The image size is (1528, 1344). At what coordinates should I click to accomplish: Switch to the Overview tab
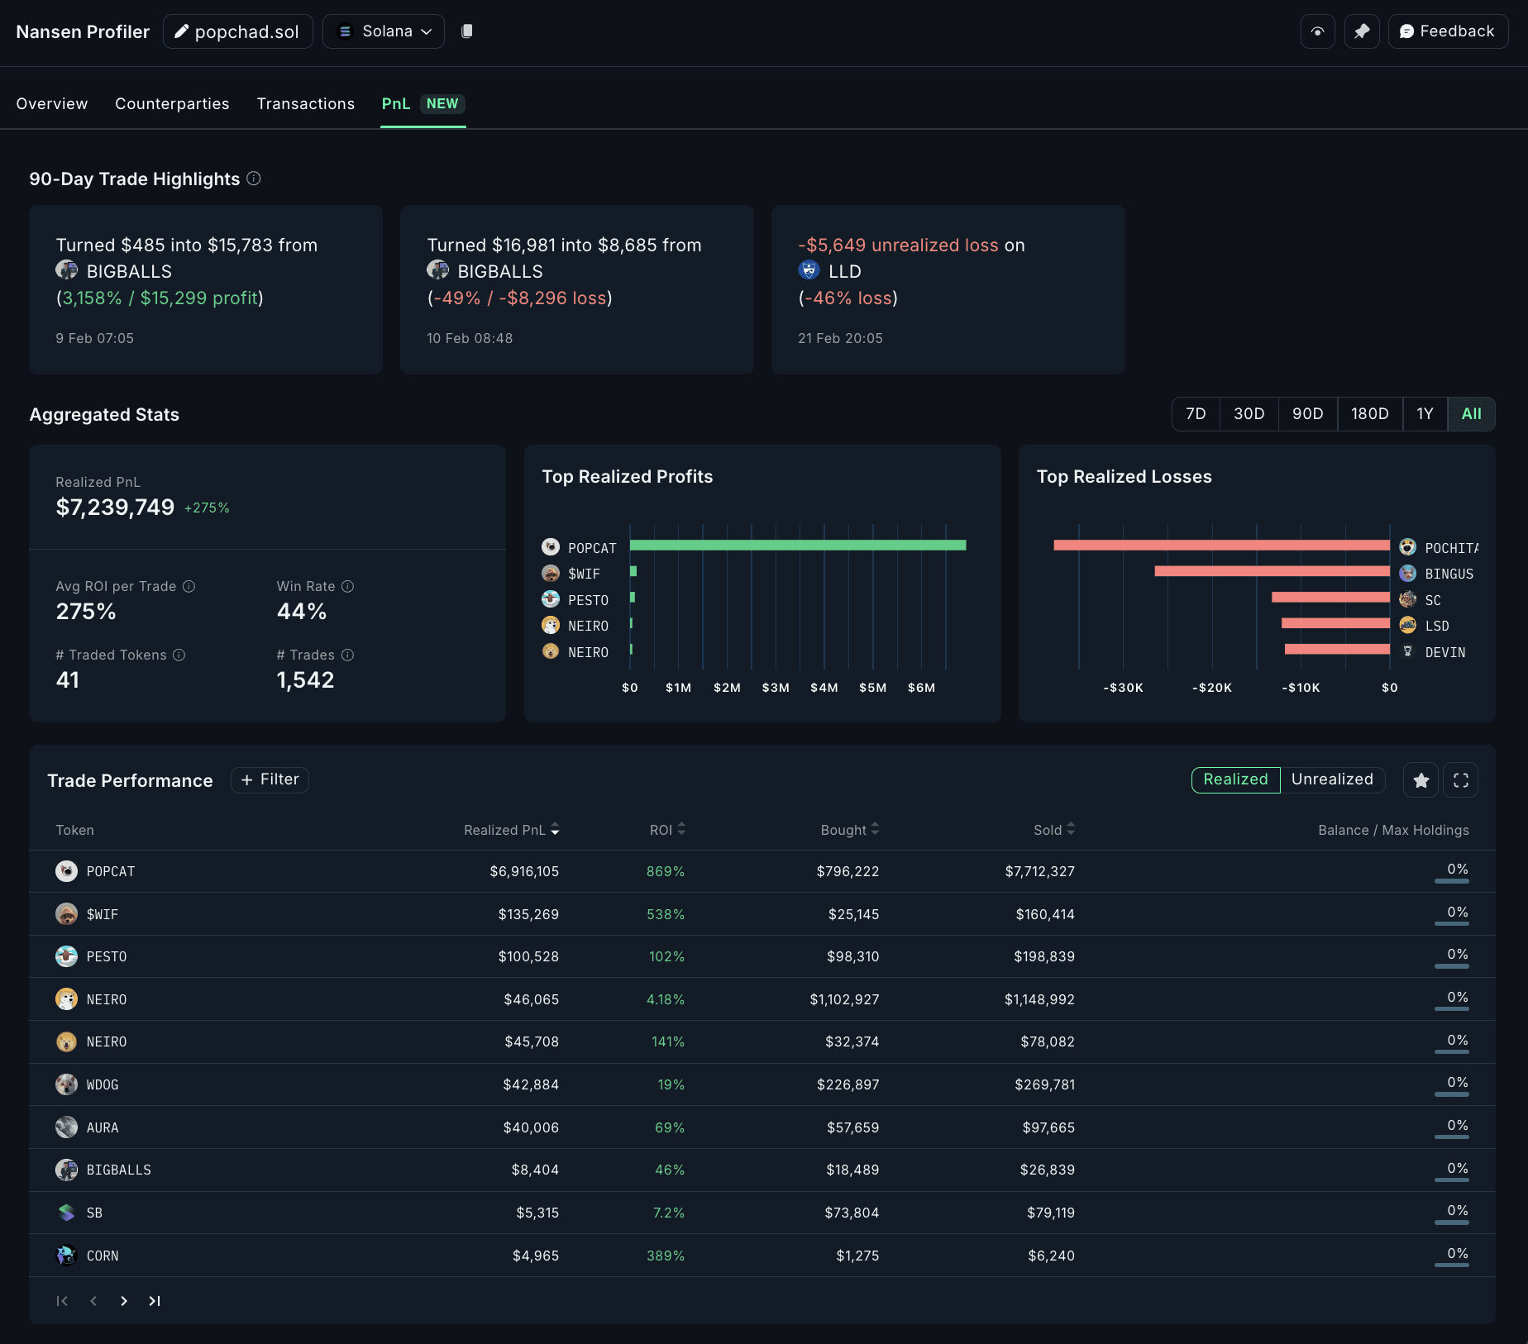click(52, 103)
